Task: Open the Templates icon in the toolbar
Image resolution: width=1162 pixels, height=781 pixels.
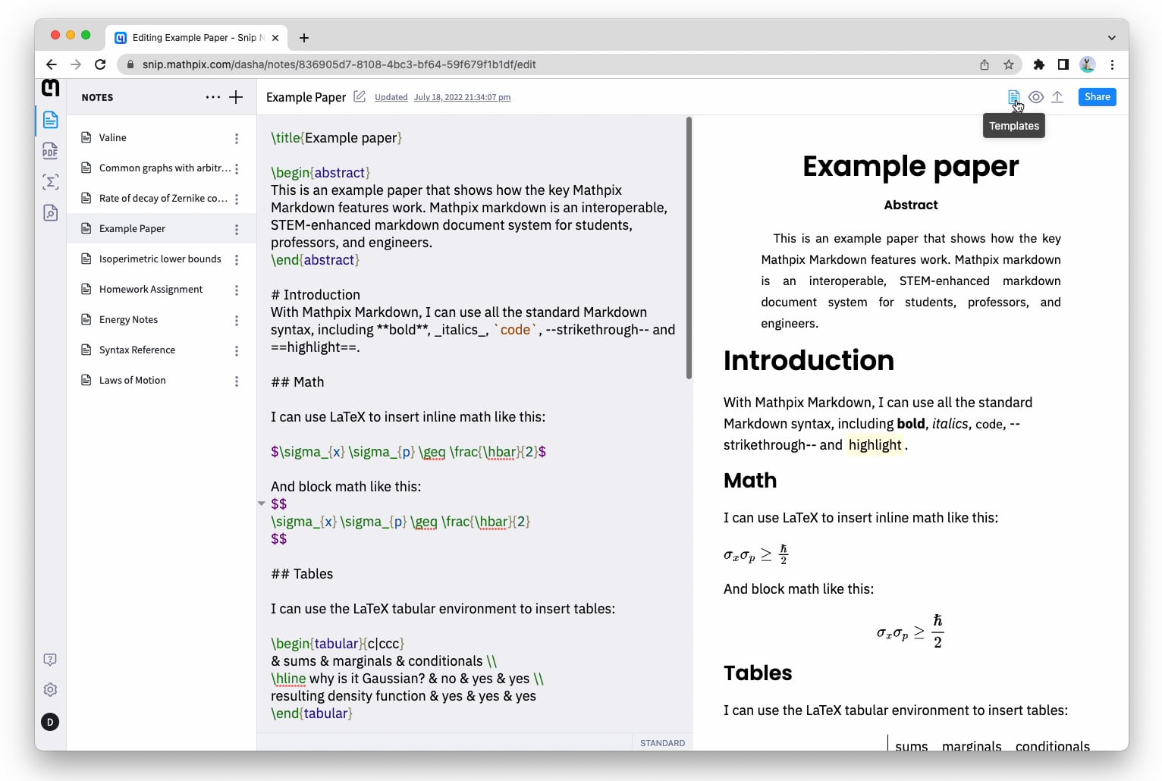Action: (1013, 97)
